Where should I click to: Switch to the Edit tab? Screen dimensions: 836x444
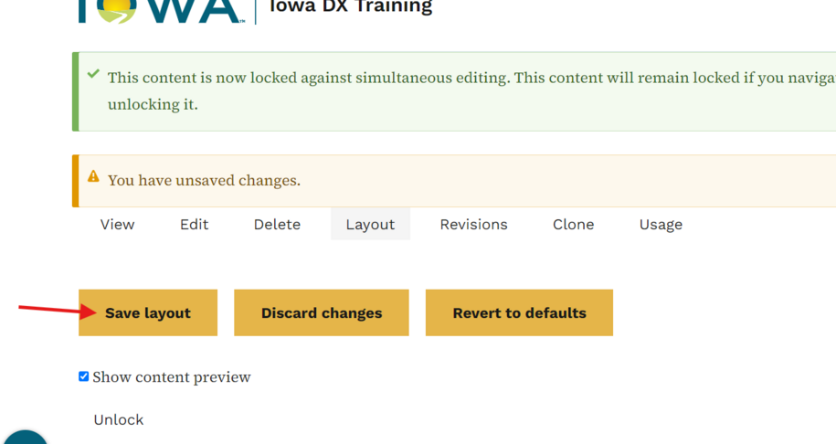point(194,225)
